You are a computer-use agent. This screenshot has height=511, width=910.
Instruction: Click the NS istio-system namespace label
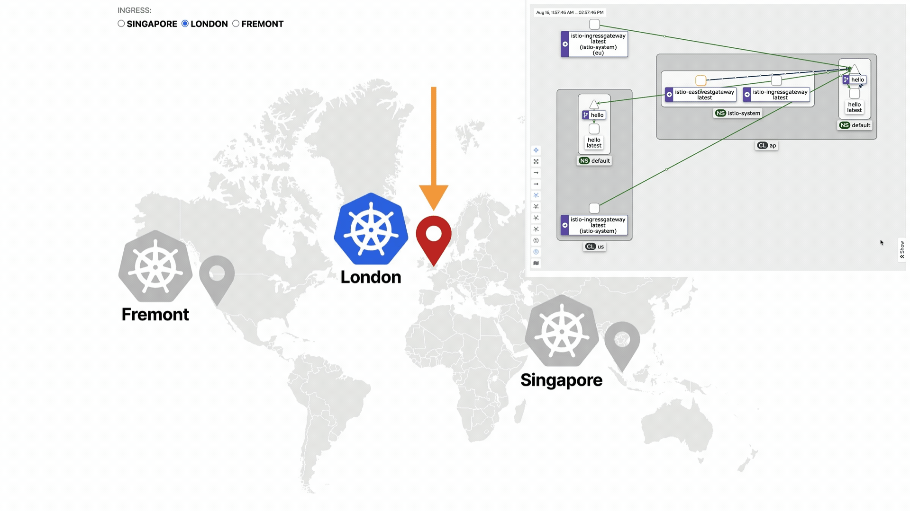[738, 113]
